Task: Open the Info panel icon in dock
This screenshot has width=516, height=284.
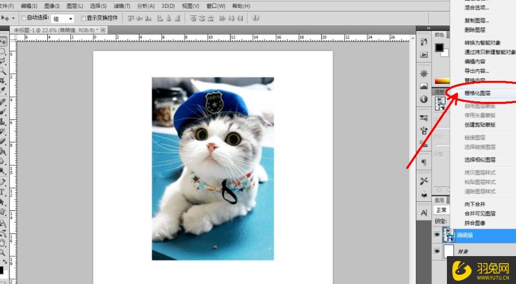Action: [424, 99]
